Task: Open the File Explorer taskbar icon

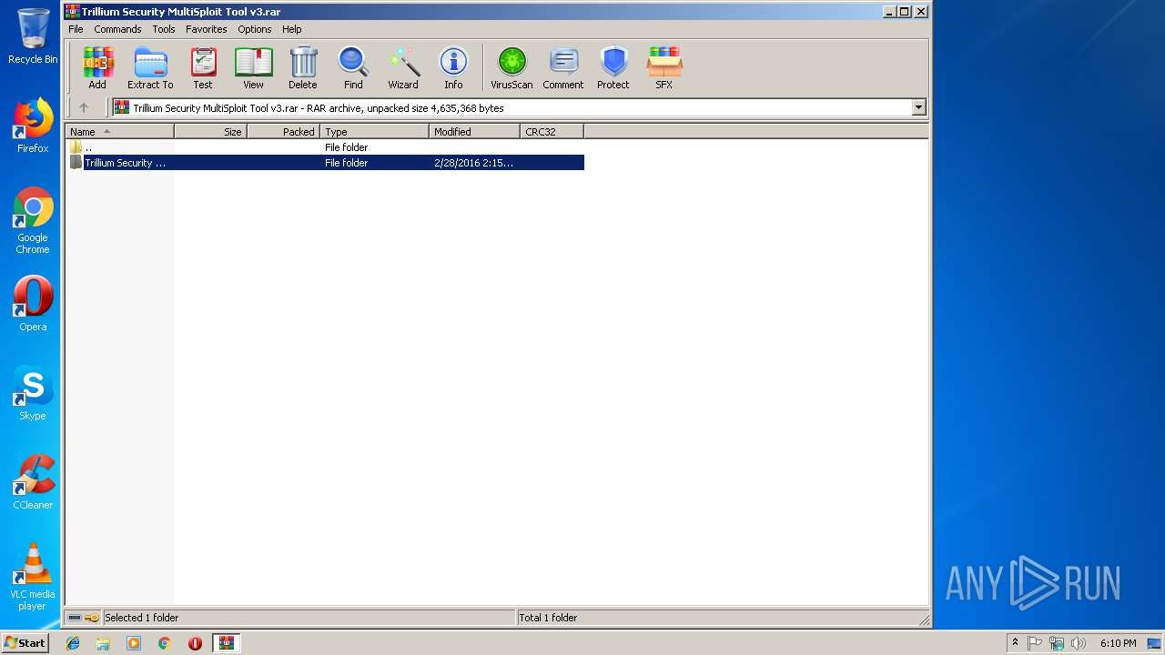Action: coord(103,643)
